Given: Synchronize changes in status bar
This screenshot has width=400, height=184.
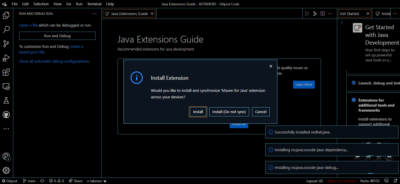Looking at the screenshot, I should pos(42,181).
